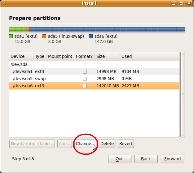Click the orange sda5 legend swatch
The image size is (194, 173).
click(x=44, y=36)
